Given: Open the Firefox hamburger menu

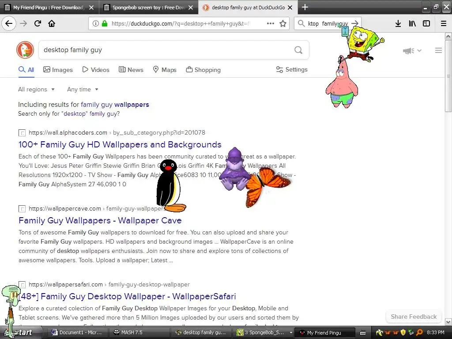Looking at the screenshot, I should 444,23.
